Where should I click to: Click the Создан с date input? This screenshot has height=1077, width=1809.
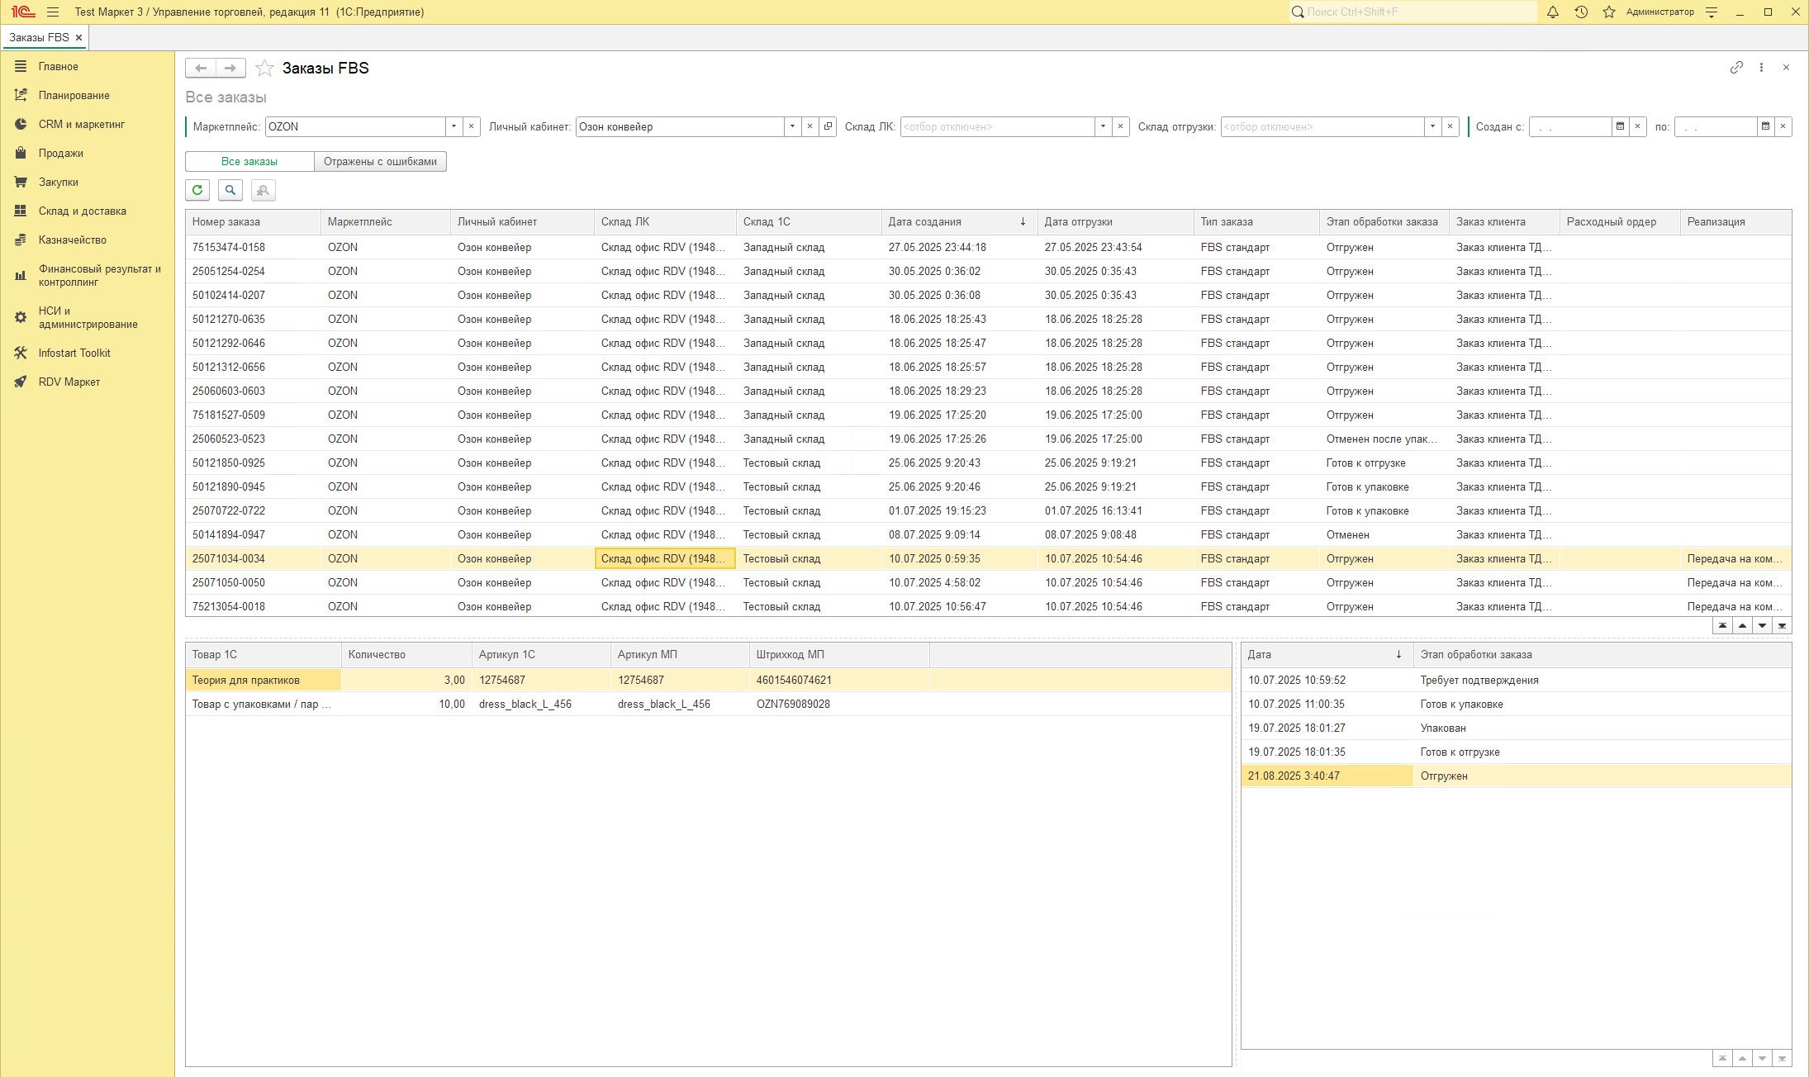[1570, 126]
